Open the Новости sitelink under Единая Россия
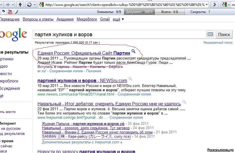235x153 pixels. [x=80, y=67]
